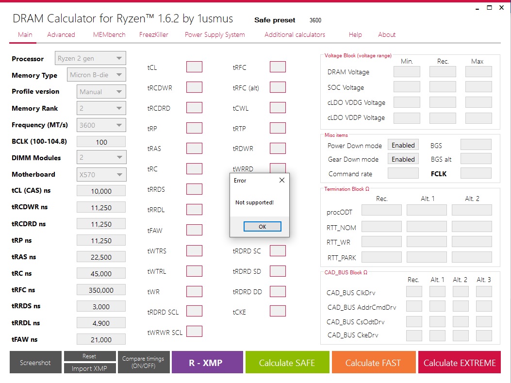Viewport: 511px width, 383px height.
Task: Click the Import XMP button
Action: tap(90, 368)
